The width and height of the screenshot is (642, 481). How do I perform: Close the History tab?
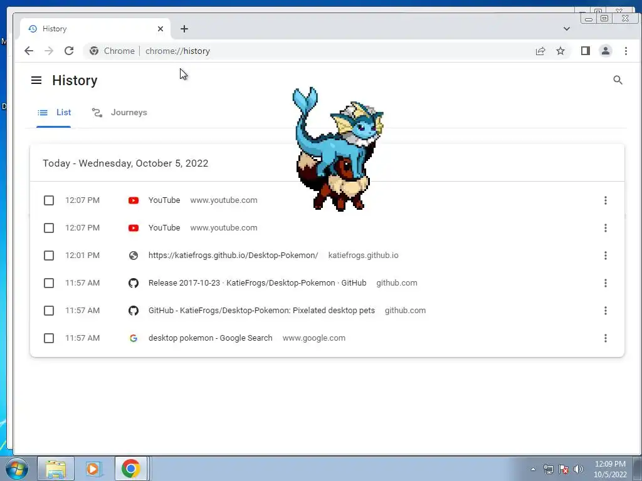[x=160, y=29]
